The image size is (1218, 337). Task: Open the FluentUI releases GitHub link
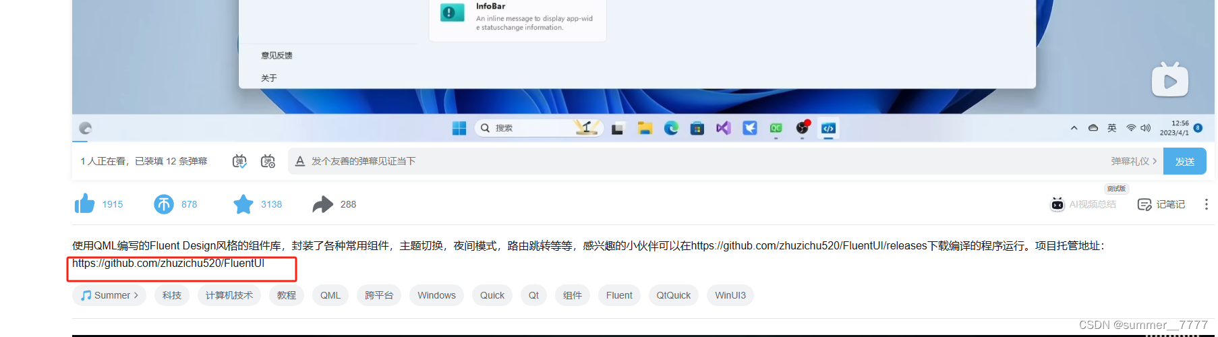tap(809, 246)
